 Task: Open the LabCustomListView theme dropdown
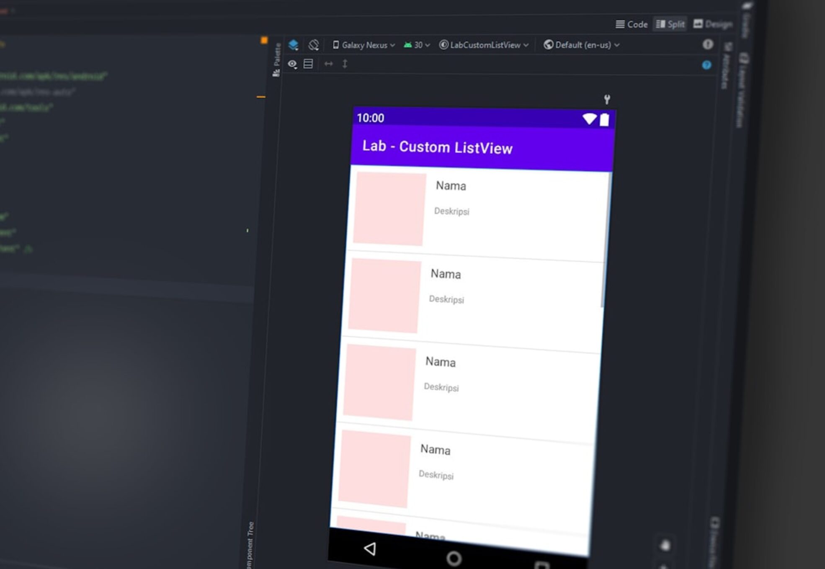484,45
